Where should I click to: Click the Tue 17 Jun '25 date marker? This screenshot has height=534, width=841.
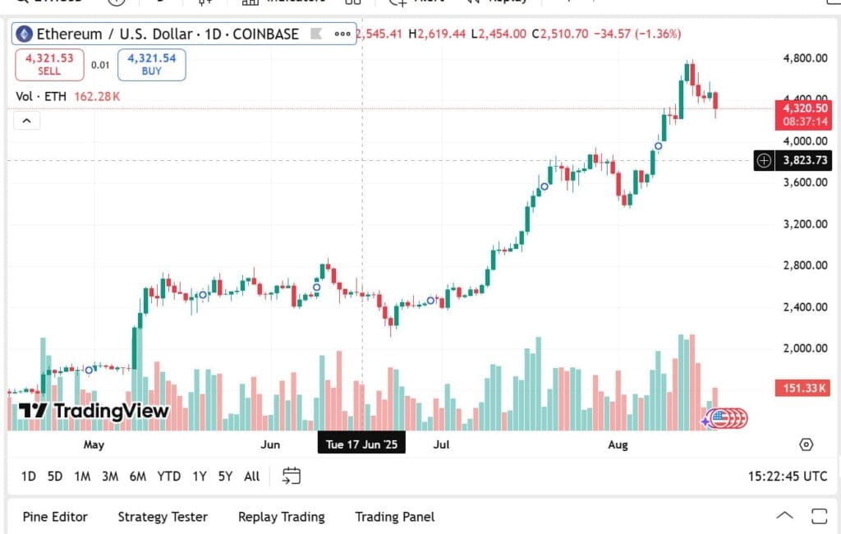361,444
